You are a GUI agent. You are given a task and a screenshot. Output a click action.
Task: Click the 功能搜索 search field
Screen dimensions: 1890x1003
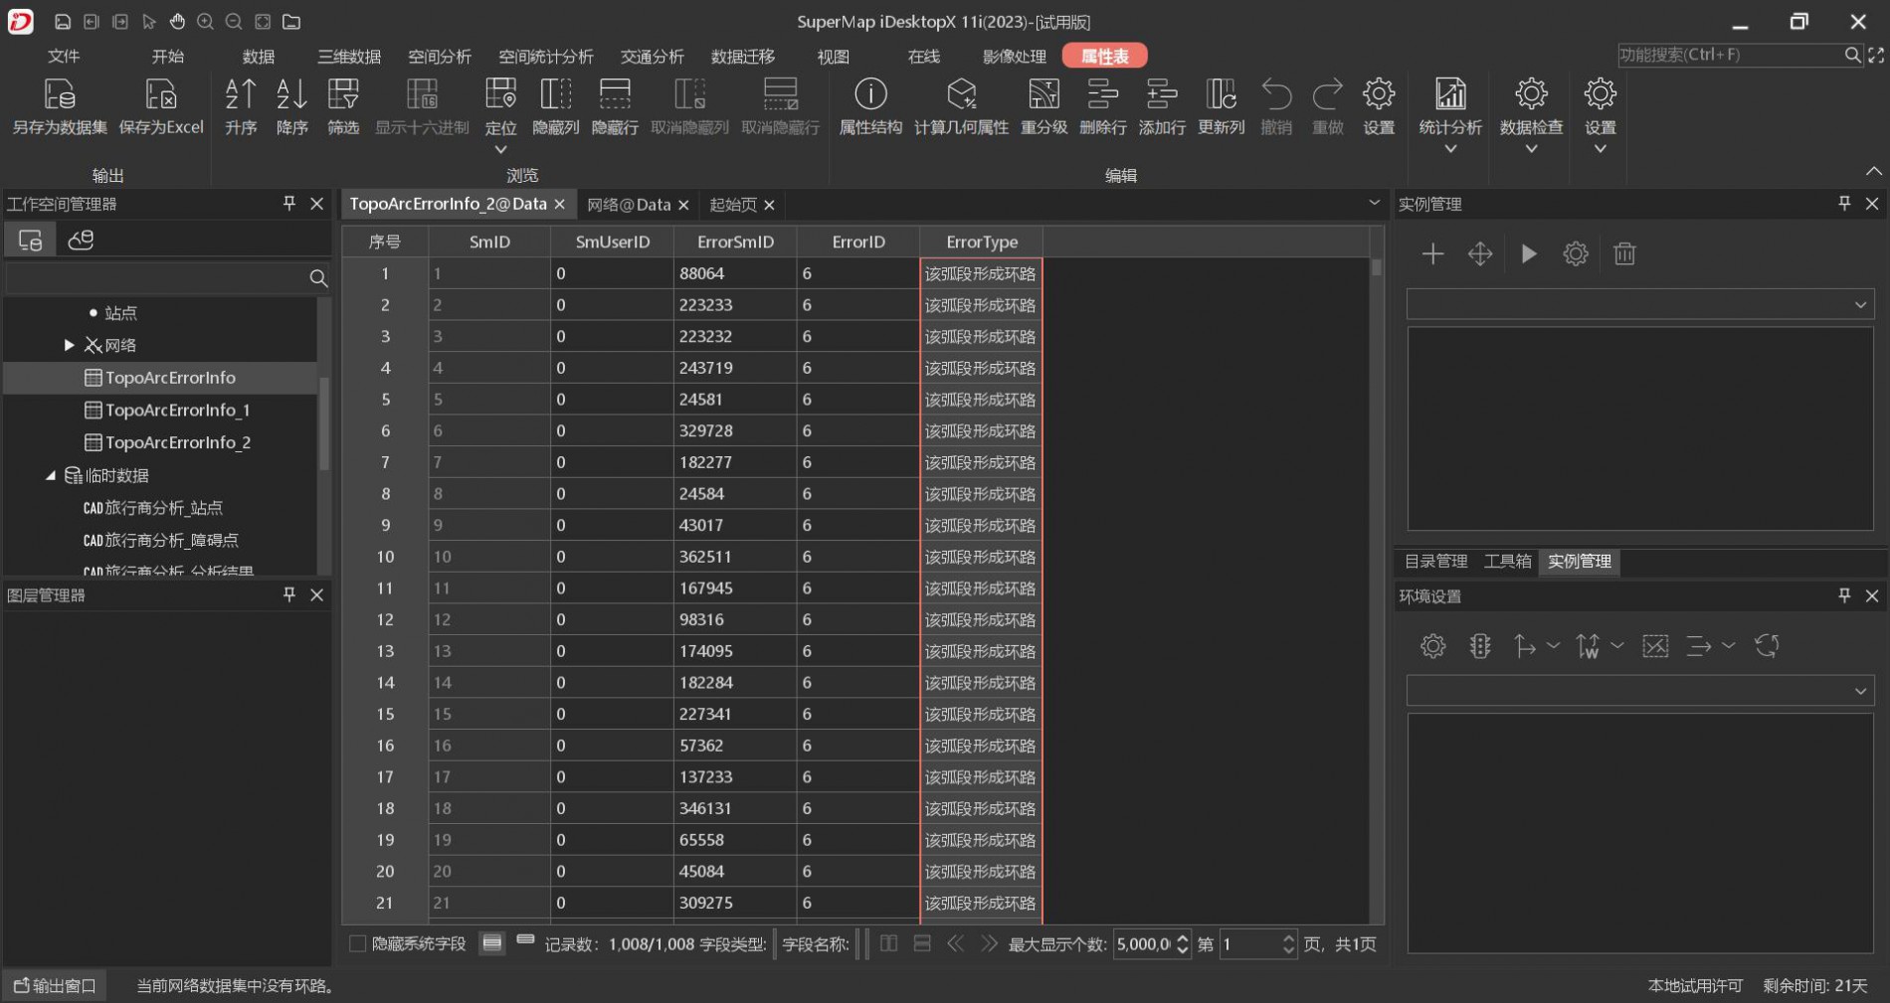point(1729,55)
